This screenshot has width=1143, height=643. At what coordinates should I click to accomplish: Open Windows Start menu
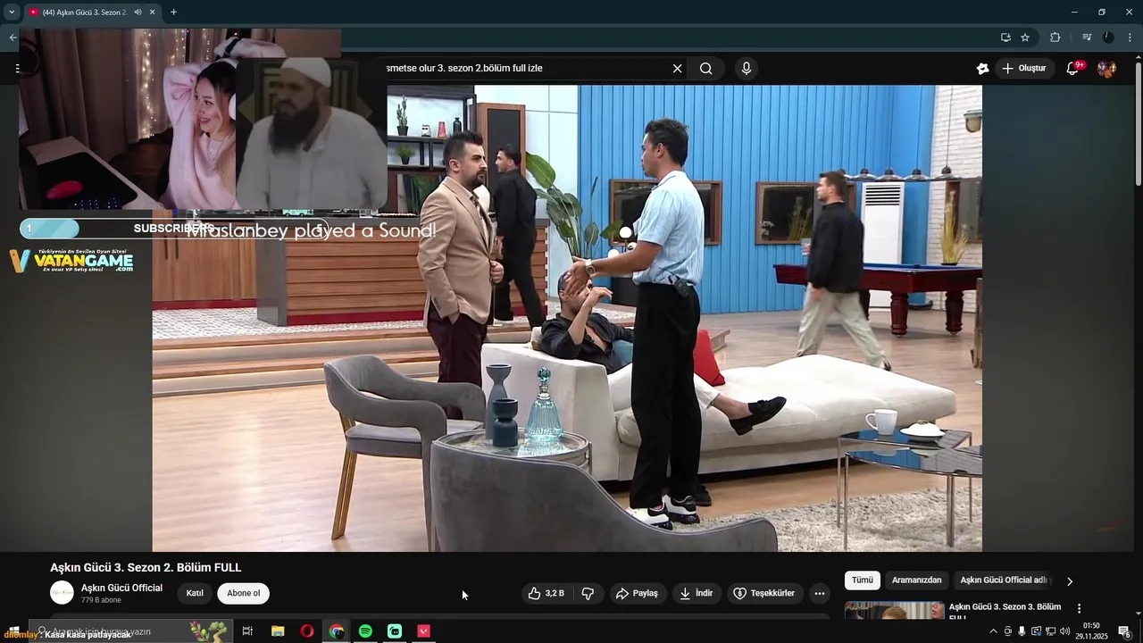pyautogui.click(x=13, y=631)
